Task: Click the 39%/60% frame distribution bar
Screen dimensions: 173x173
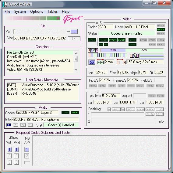Action: pos(132,50)
